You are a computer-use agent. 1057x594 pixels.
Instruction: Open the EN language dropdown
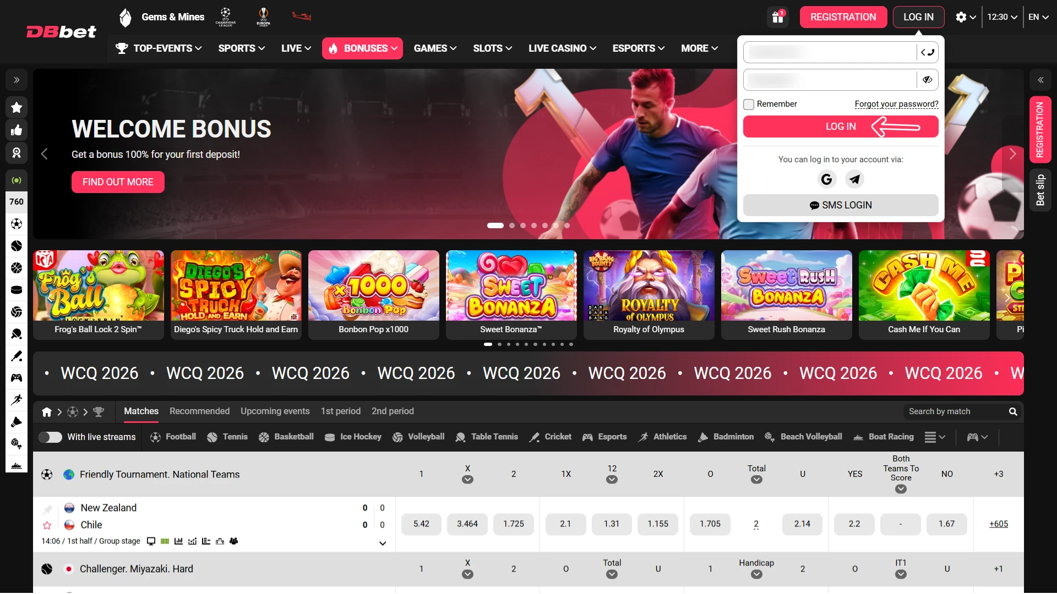[1038, 17]
